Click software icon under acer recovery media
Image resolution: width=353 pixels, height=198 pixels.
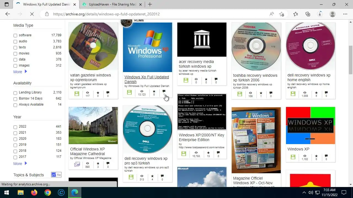point(186,80)
